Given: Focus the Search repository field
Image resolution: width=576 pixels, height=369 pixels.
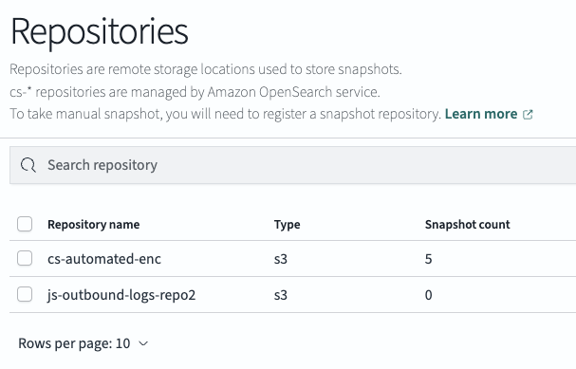Looking at the screenshot, I should [292, 165].
